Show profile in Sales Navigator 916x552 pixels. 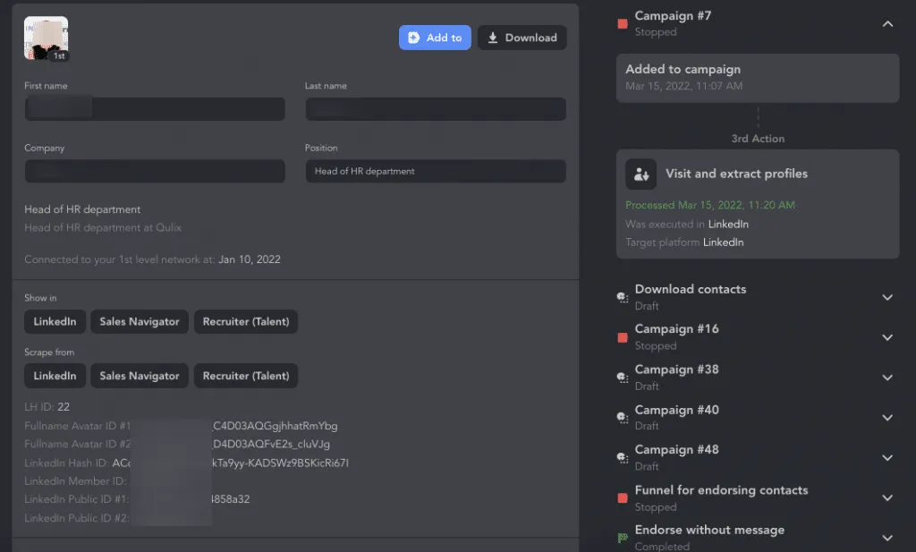coord(139,322)
